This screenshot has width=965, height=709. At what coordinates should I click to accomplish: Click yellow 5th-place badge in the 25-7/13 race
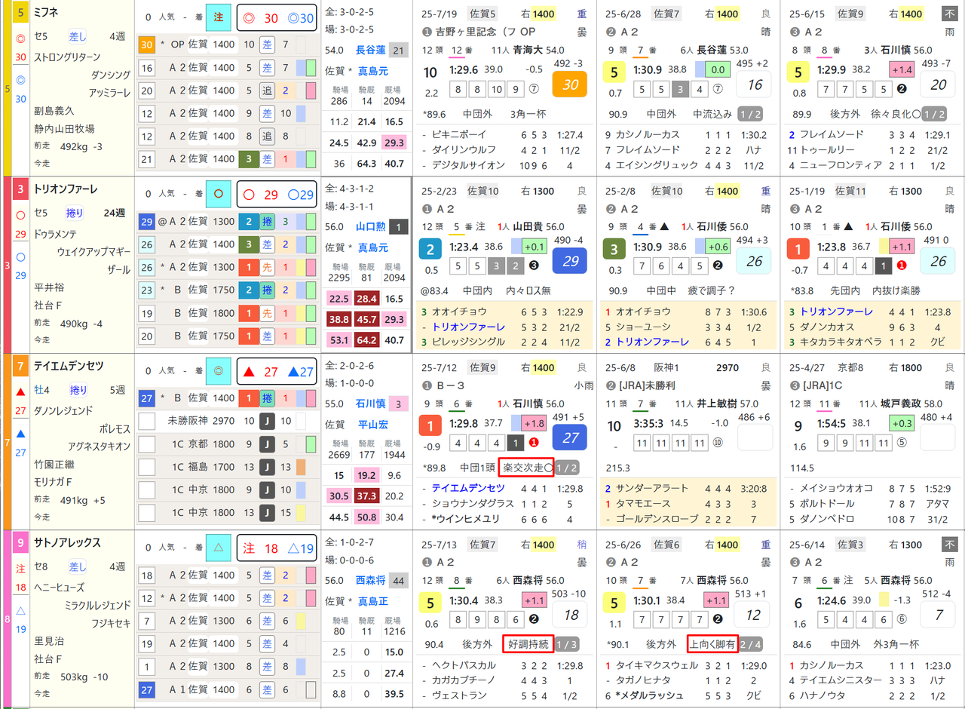pyautogui.click(x=430, y=603)
